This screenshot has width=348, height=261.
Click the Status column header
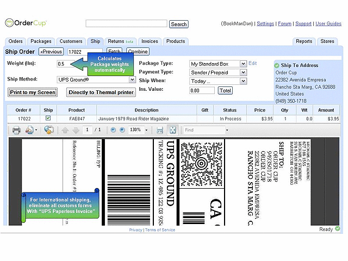pyautogui.click(x=229, y=110)
